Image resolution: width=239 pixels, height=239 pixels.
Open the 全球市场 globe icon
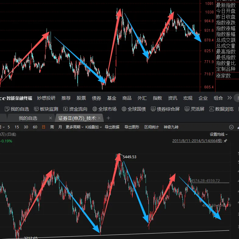[95, 109]
